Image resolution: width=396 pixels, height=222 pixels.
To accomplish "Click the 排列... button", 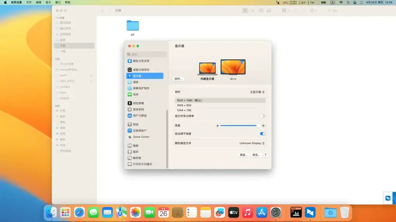I will [x=178, y=79].
